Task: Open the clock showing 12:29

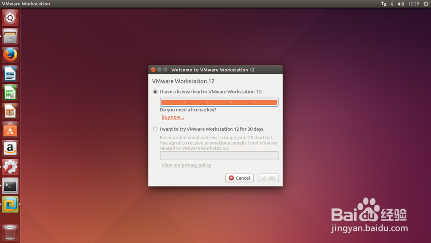Action: (x=413, y=4)
